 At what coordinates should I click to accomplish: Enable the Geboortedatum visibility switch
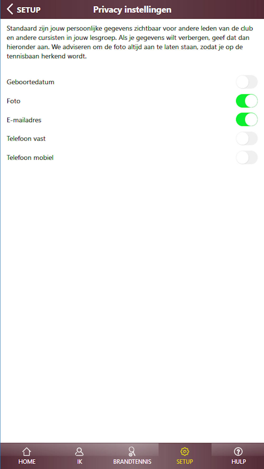coord(247,82)
